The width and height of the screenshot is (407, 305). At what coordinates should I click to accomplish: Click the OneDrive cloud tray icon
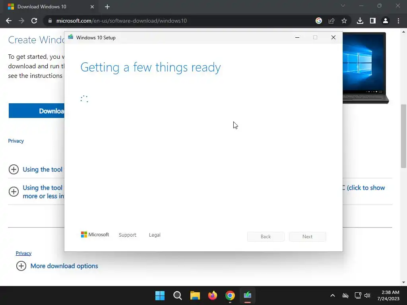[345, 295]
